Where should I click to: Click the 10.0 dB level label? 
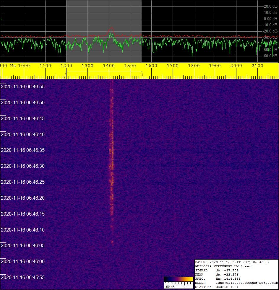click(x=271, y=13)
